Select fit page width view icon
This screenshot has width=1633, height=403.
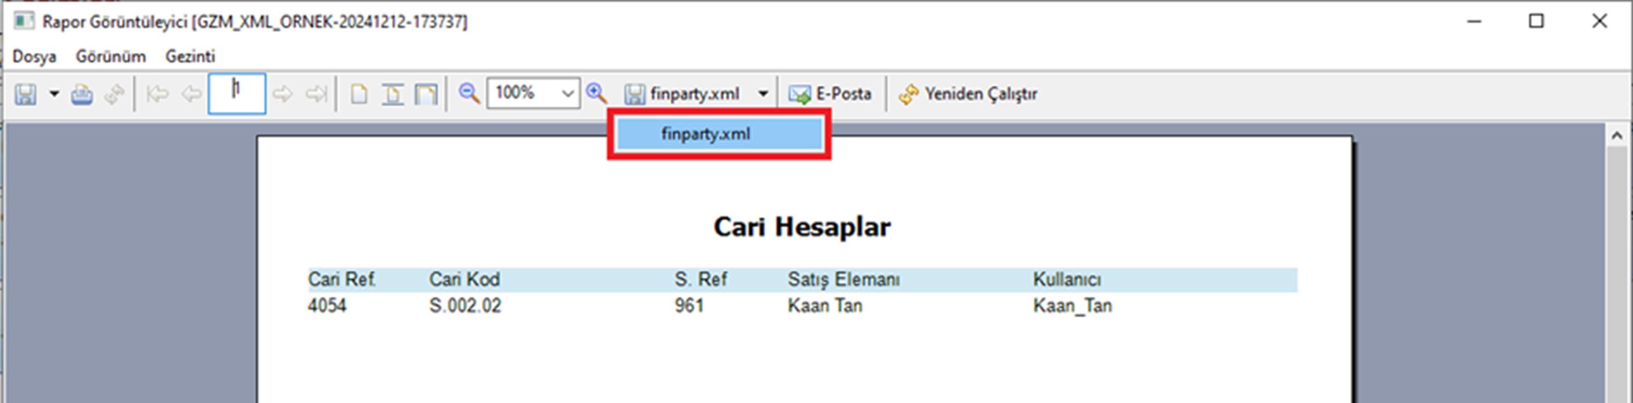(x=392, y=94)
